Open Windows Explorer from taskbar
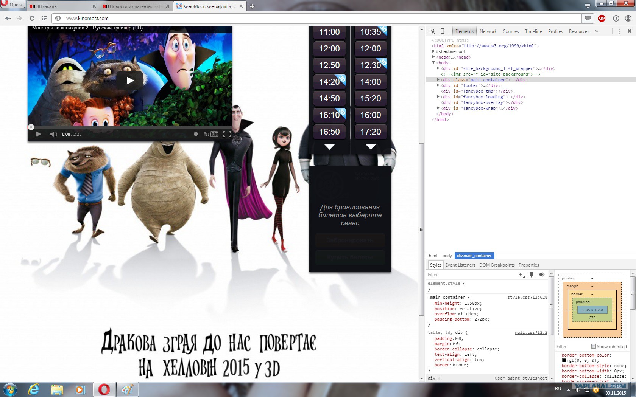 coord(57,389)
